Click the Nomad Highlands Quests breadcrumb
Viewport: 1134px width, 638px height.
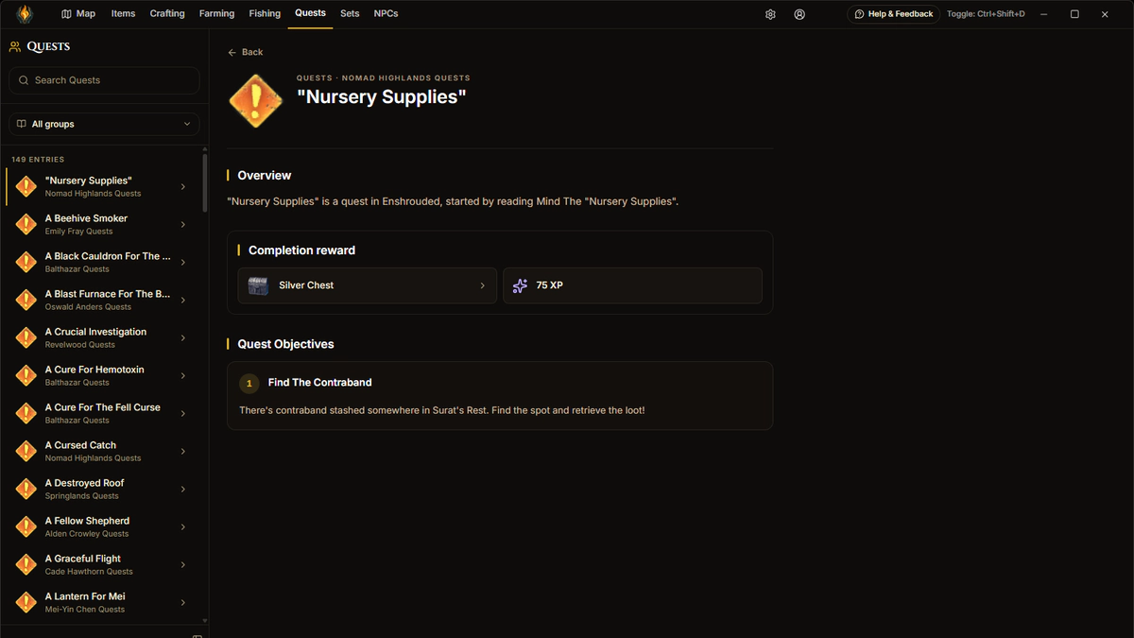point(406,78)
